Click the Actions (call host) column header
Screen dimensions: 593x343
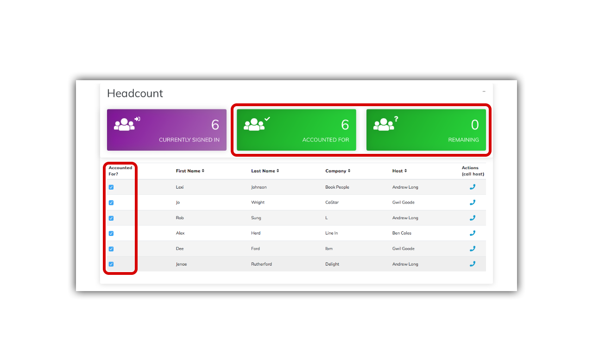coord(473,171)
